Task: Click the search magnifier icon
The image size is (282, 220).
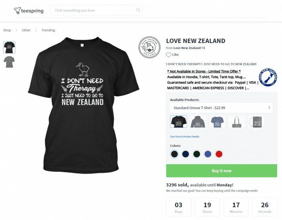Action: (138, 10)
